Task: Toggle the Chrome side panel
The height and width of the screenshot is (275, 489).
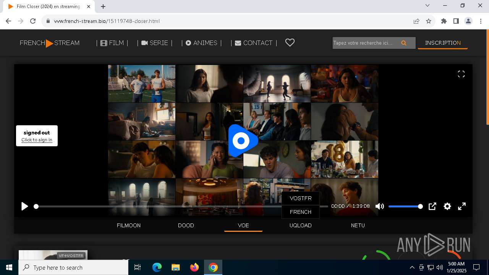Action: 456,21
